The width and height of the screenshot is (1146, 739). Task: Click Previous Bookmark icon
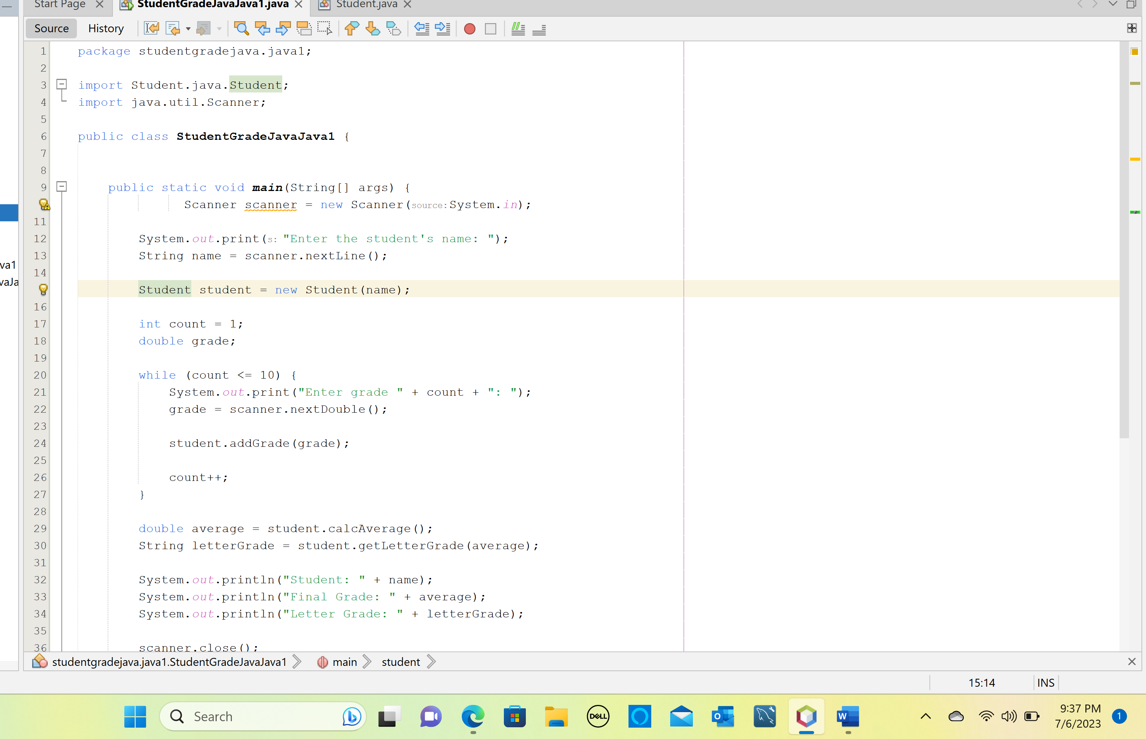click(352, 28)
